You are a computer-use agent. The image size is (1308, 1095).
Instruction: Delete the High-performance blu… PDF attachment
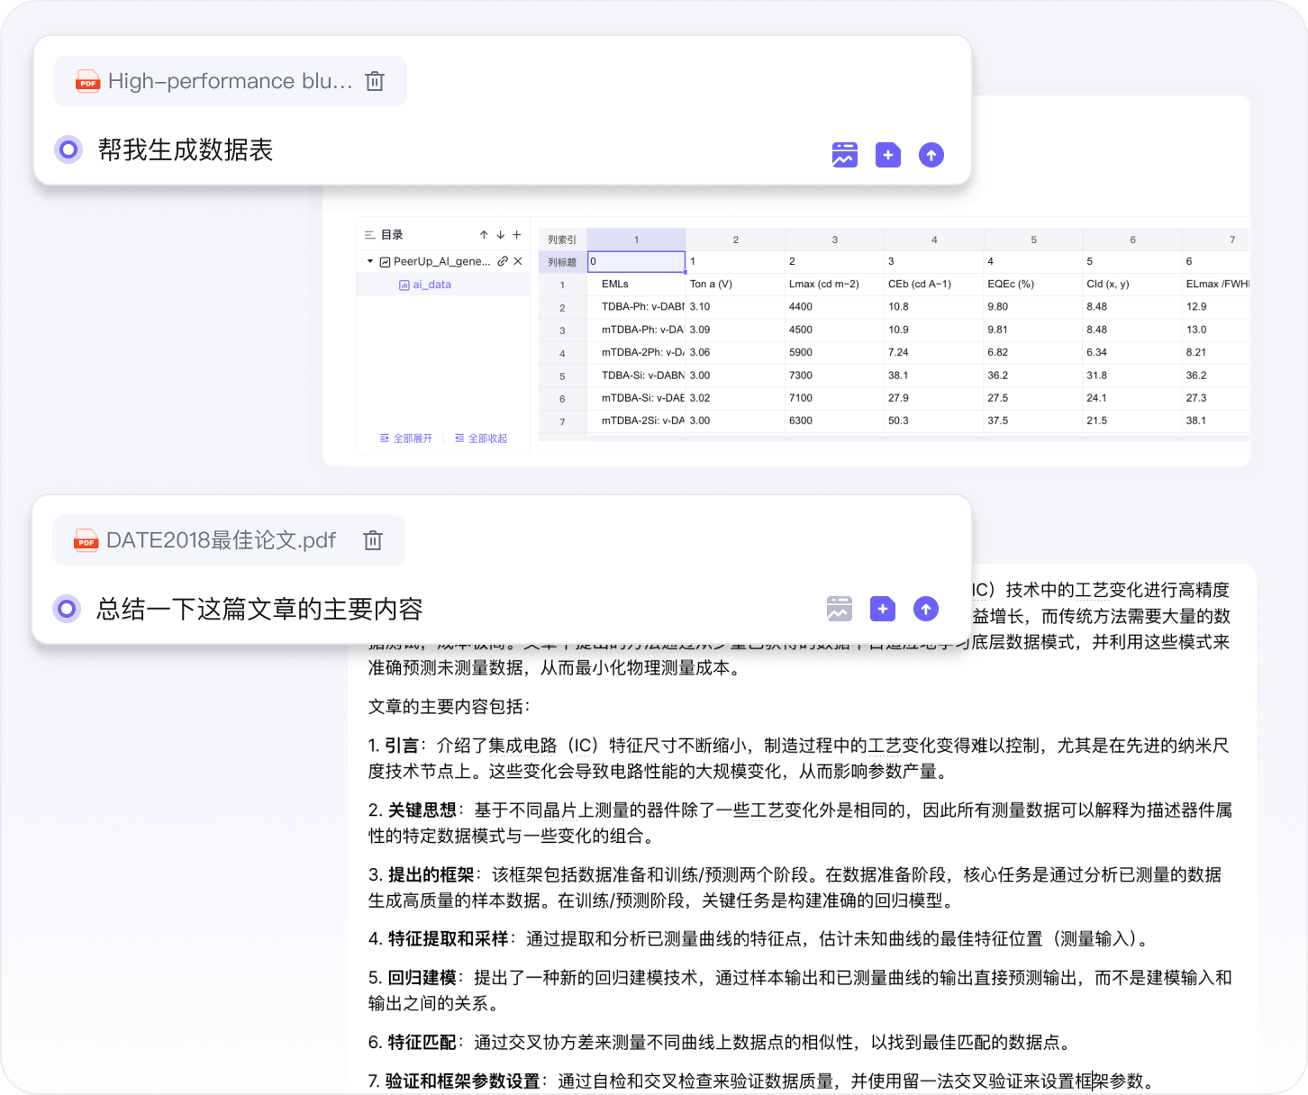(x=375, y=81)
